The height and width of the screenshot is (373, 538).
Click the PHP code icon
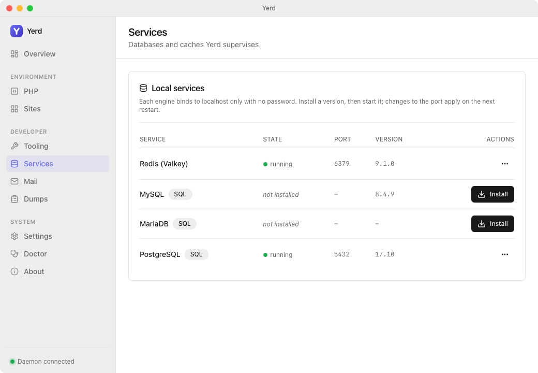click(14, 91)
